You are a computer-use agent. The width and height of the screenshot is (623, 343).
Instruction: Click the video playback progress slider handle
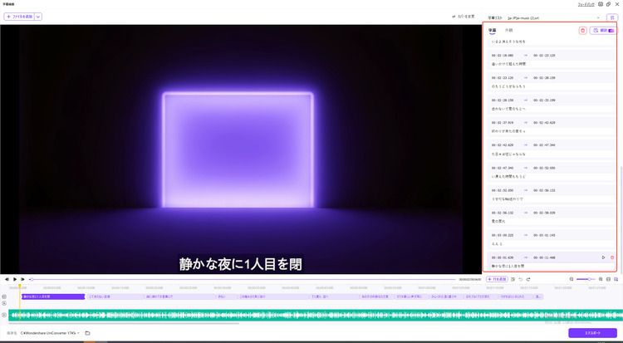click(32, 279)
